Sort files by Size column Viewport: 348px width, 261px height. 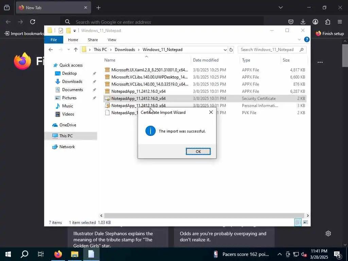[x=294, y=60]
